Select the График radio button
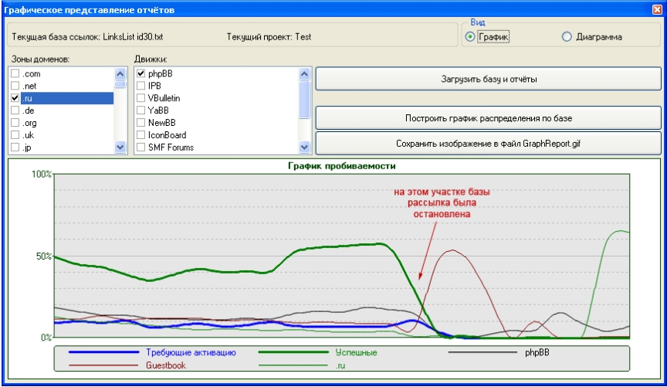Image resolution: width=667 pixels, height=387 pixels. click(x=470, y=37)
